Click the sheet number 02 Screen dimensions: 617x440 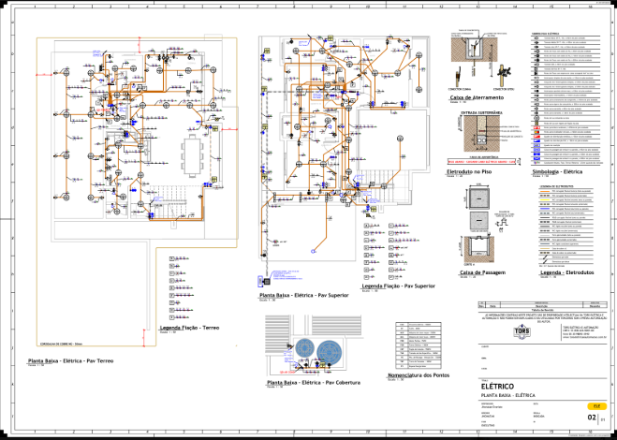[x=592, y=418]
